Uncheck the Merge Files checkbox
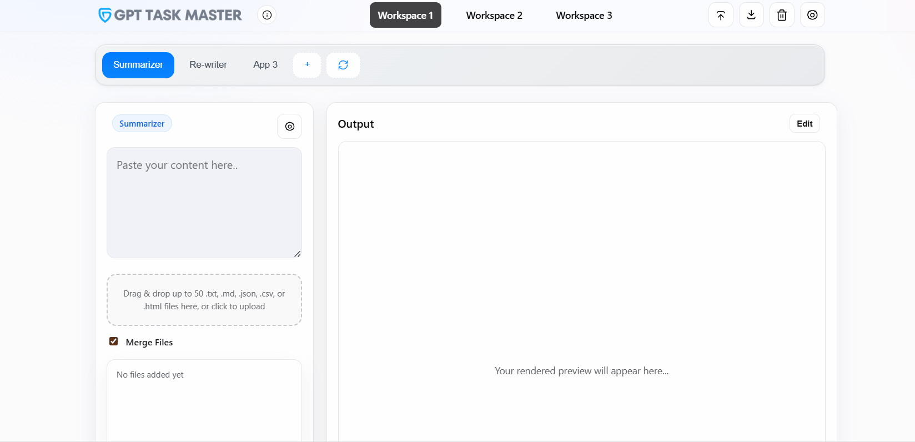Viewport: 915px width, 442px height. click(x=114, y=341)
